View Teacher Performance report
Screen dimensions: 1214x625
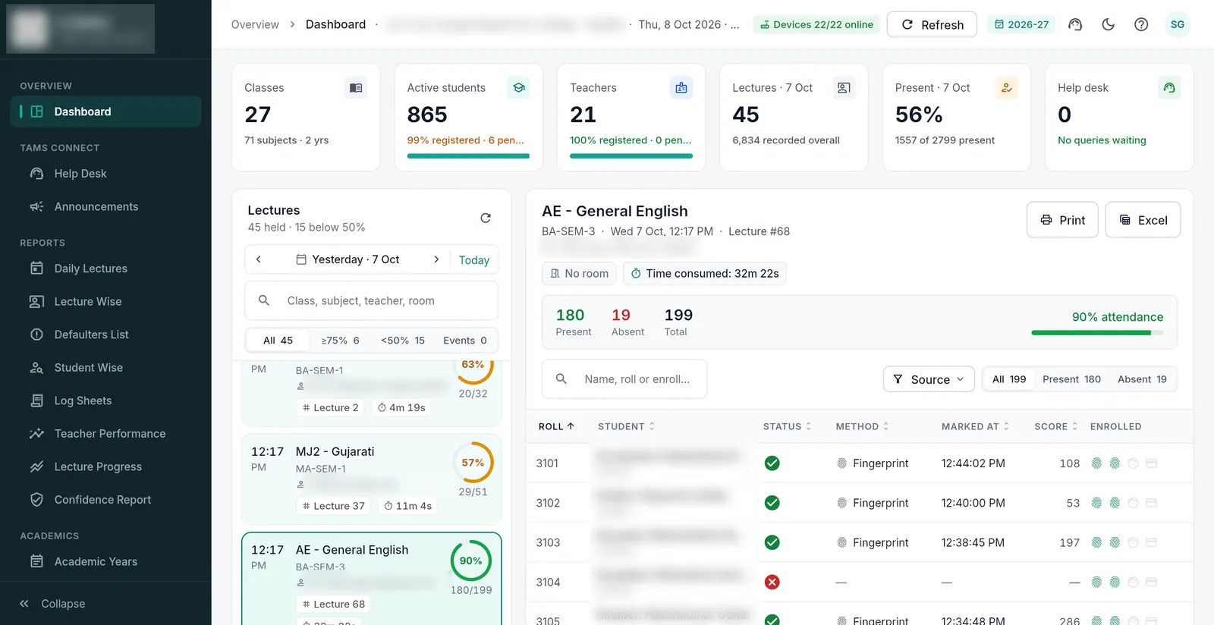click(x=105, y=434)
